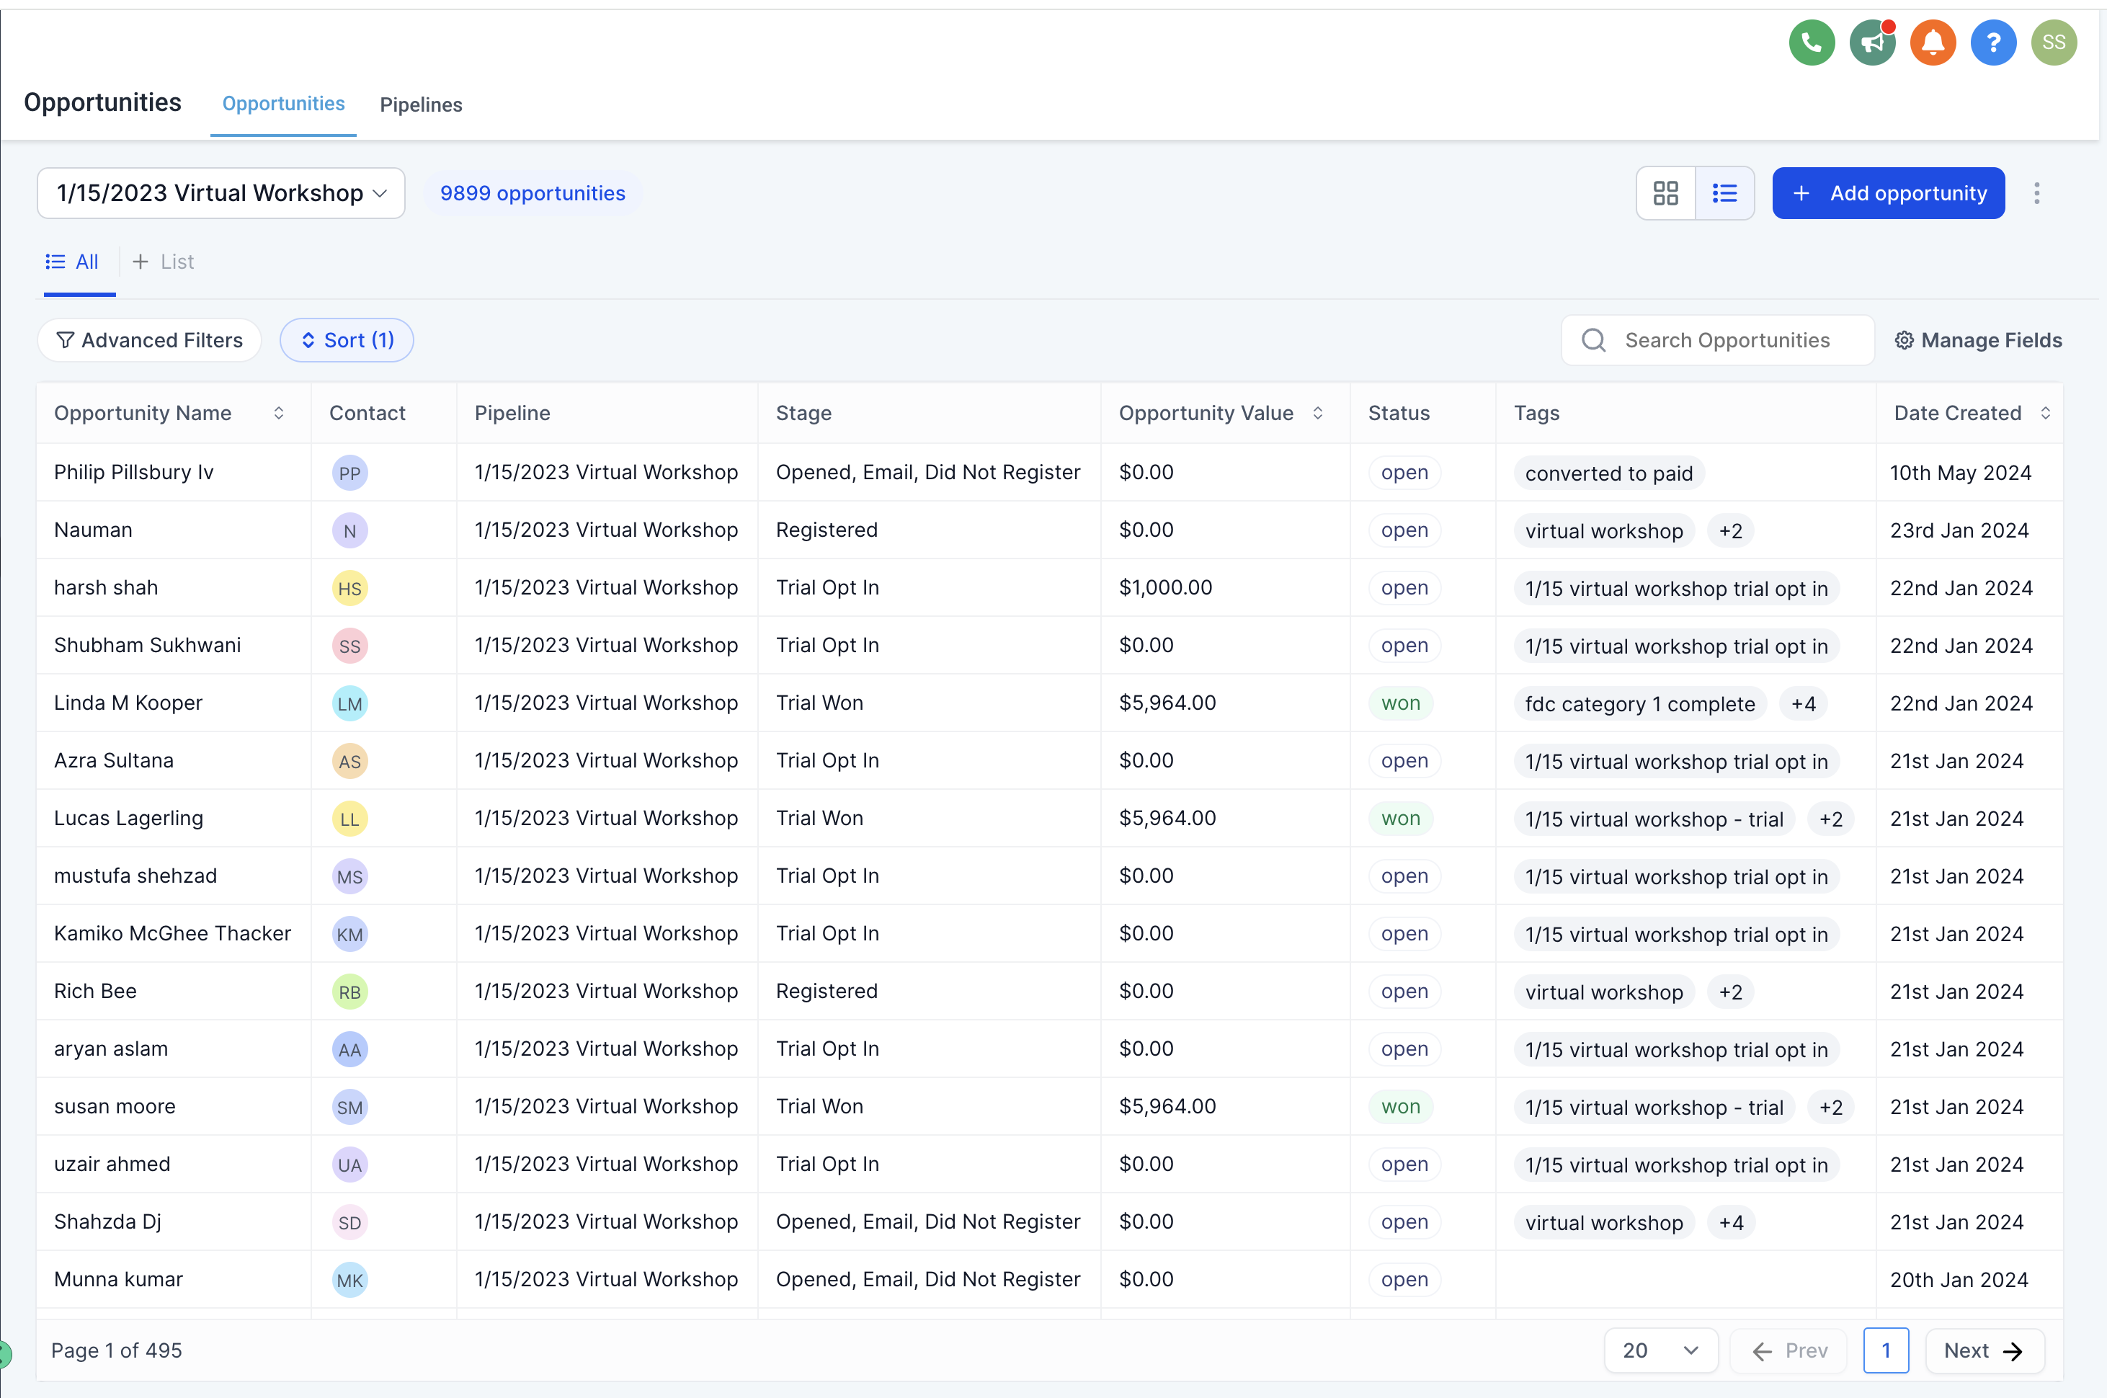The width and height of the screenshot is (2107, 1398).
Task: Select the All list tab
Action: pos(73,262)
